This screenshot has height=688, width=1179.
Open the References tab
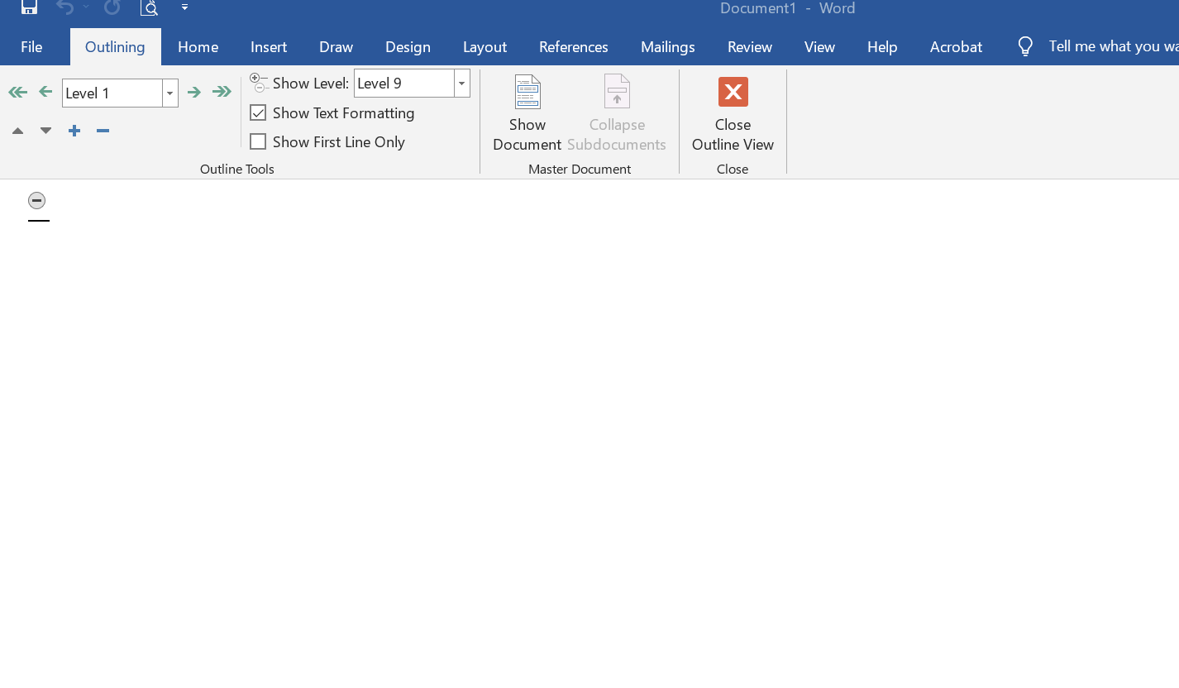click(574, 47)
